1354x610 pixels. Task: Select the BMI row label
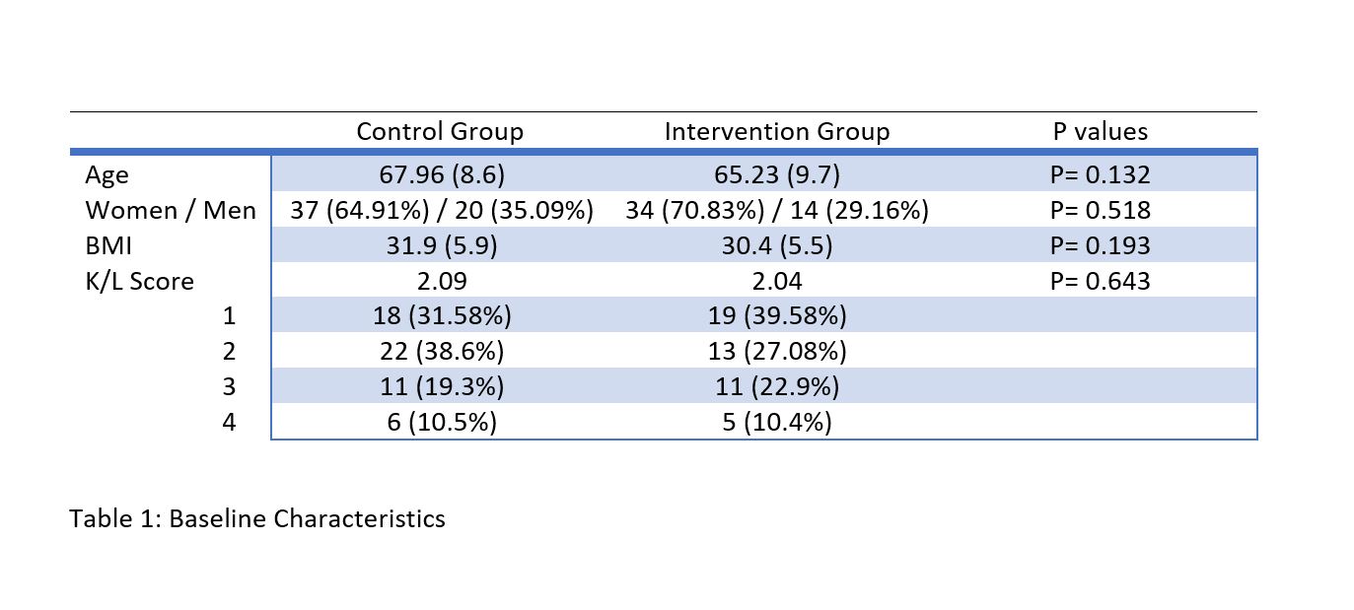point(108,246)
